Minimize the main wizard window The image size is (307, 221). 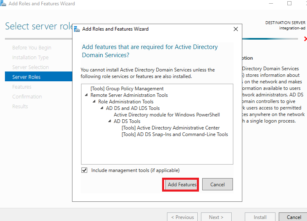(271, 4)
